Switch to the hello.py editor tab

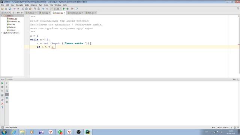coord(31,13)
